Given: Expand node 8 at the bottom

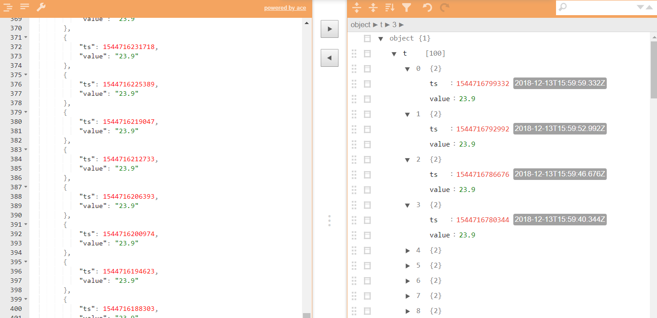Looking at the screenshot, I should coord(407,310).
